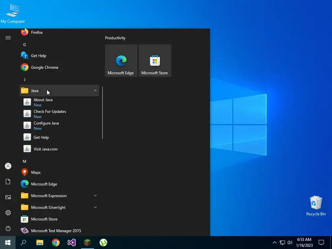Open About Java

59,102
